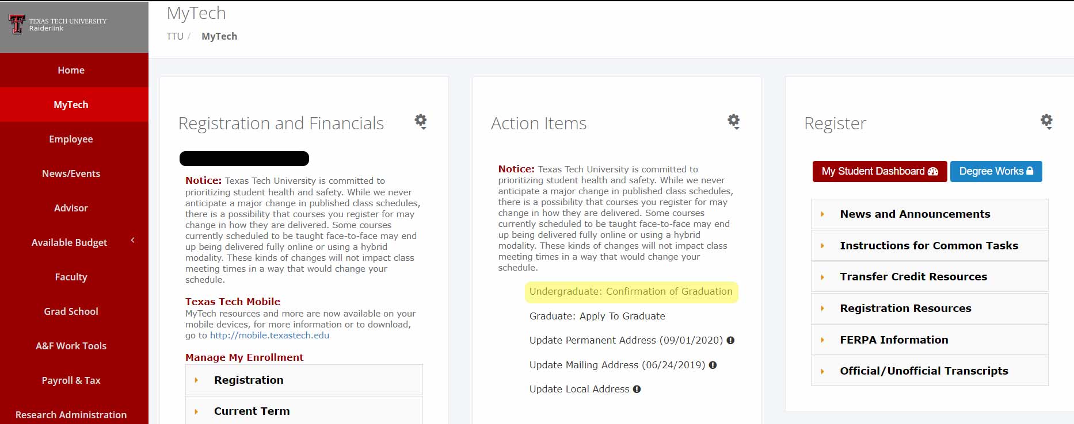Click the Manage My Enrollment heading

(244, 357)
